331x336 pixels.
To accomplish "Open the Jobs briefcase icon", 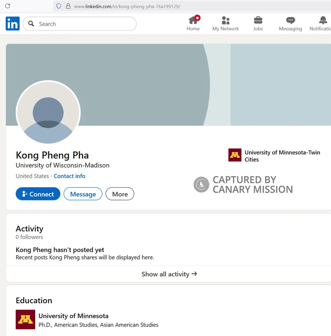I will 258,20.
